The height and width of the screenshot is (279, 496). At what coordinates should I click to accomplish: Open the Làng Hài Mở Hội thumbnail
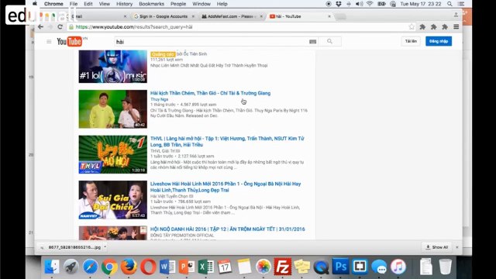click(x=113, y=154)
